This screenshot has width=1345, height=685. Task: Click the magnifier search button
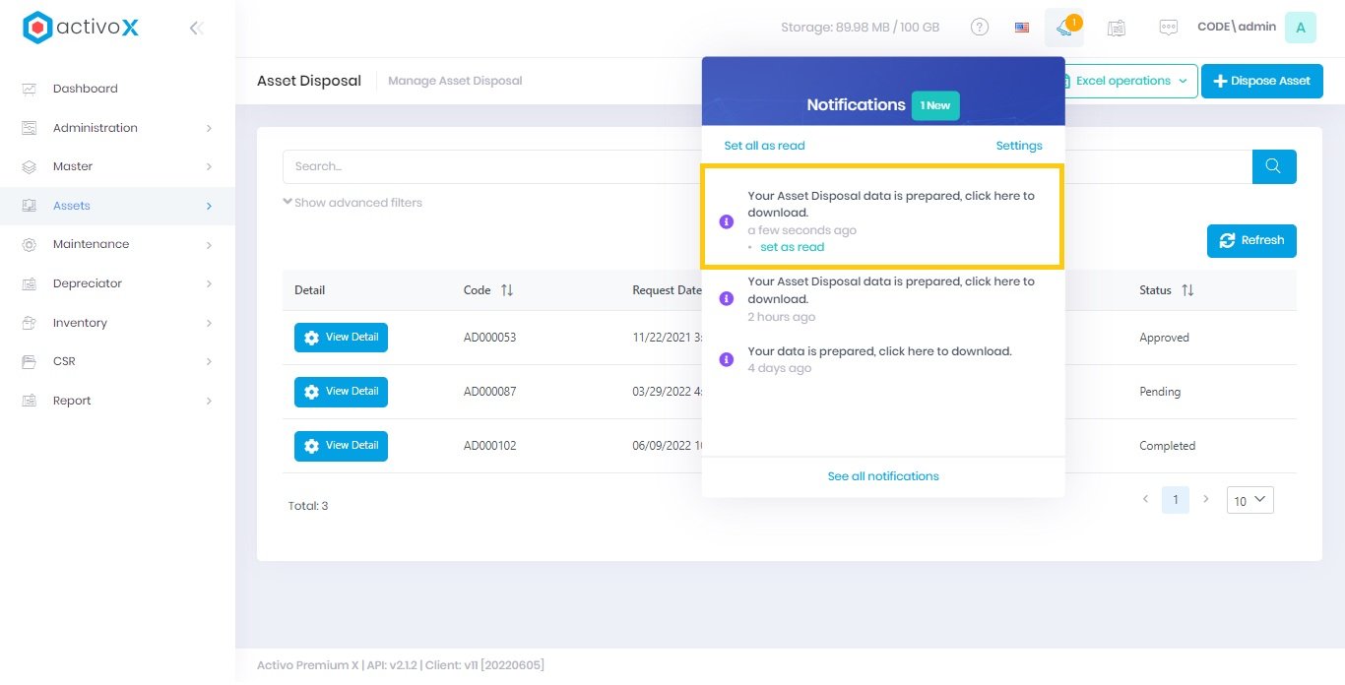[1273, 166]
